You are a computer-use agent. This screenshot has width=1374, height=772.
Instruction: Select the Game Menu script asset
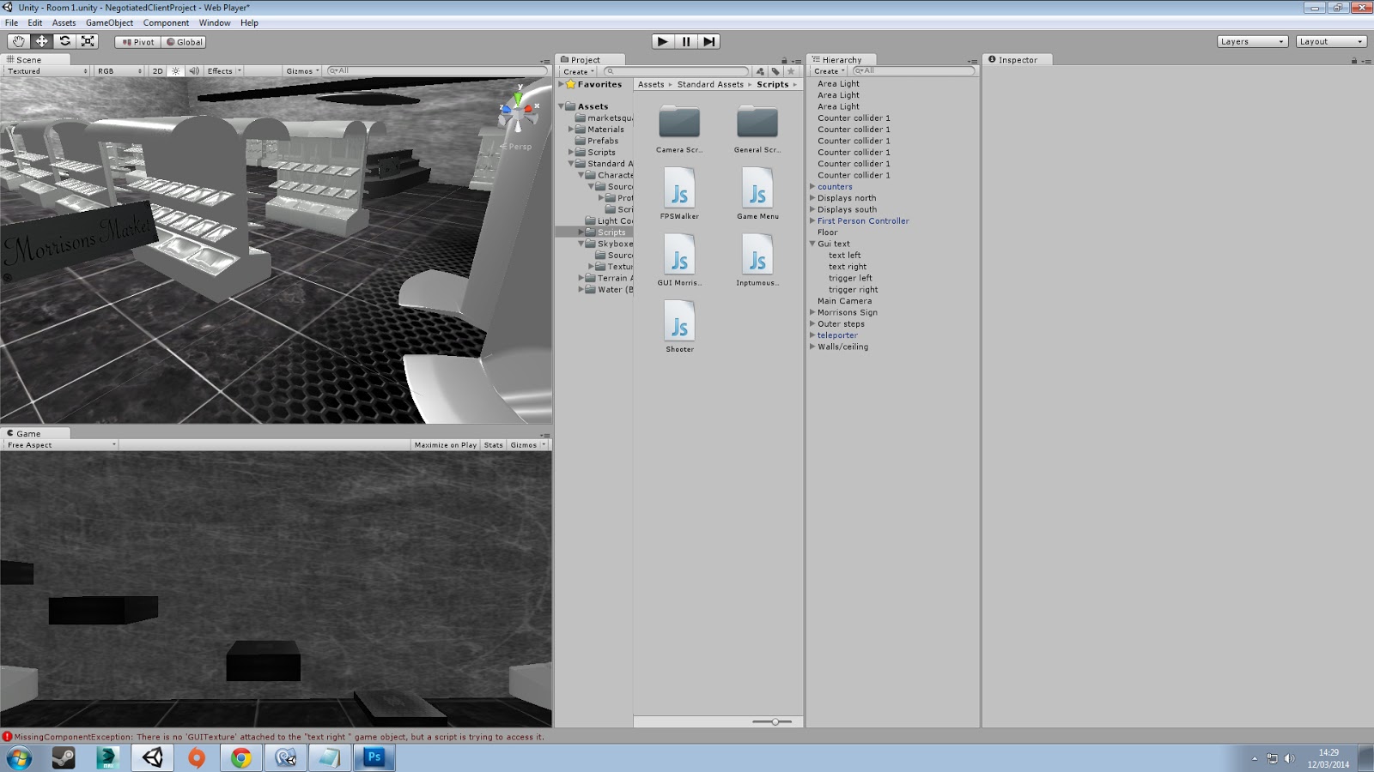[757, 194]
